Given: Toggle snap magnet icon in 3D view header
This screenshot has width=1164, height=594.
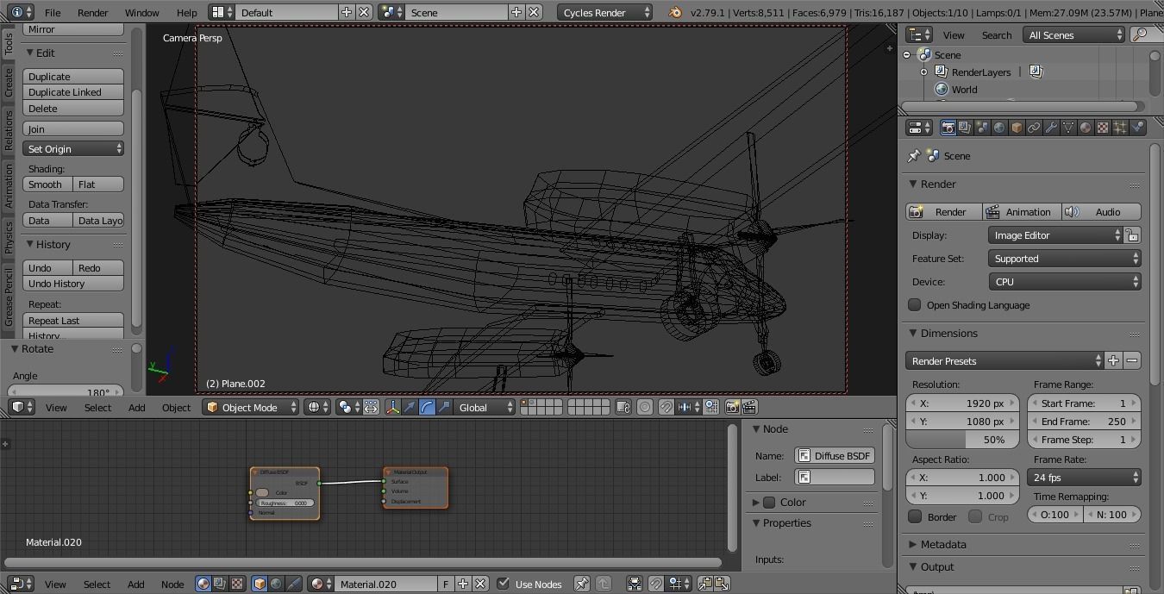Looking at the screenshot, I should [x=666, y=407].
